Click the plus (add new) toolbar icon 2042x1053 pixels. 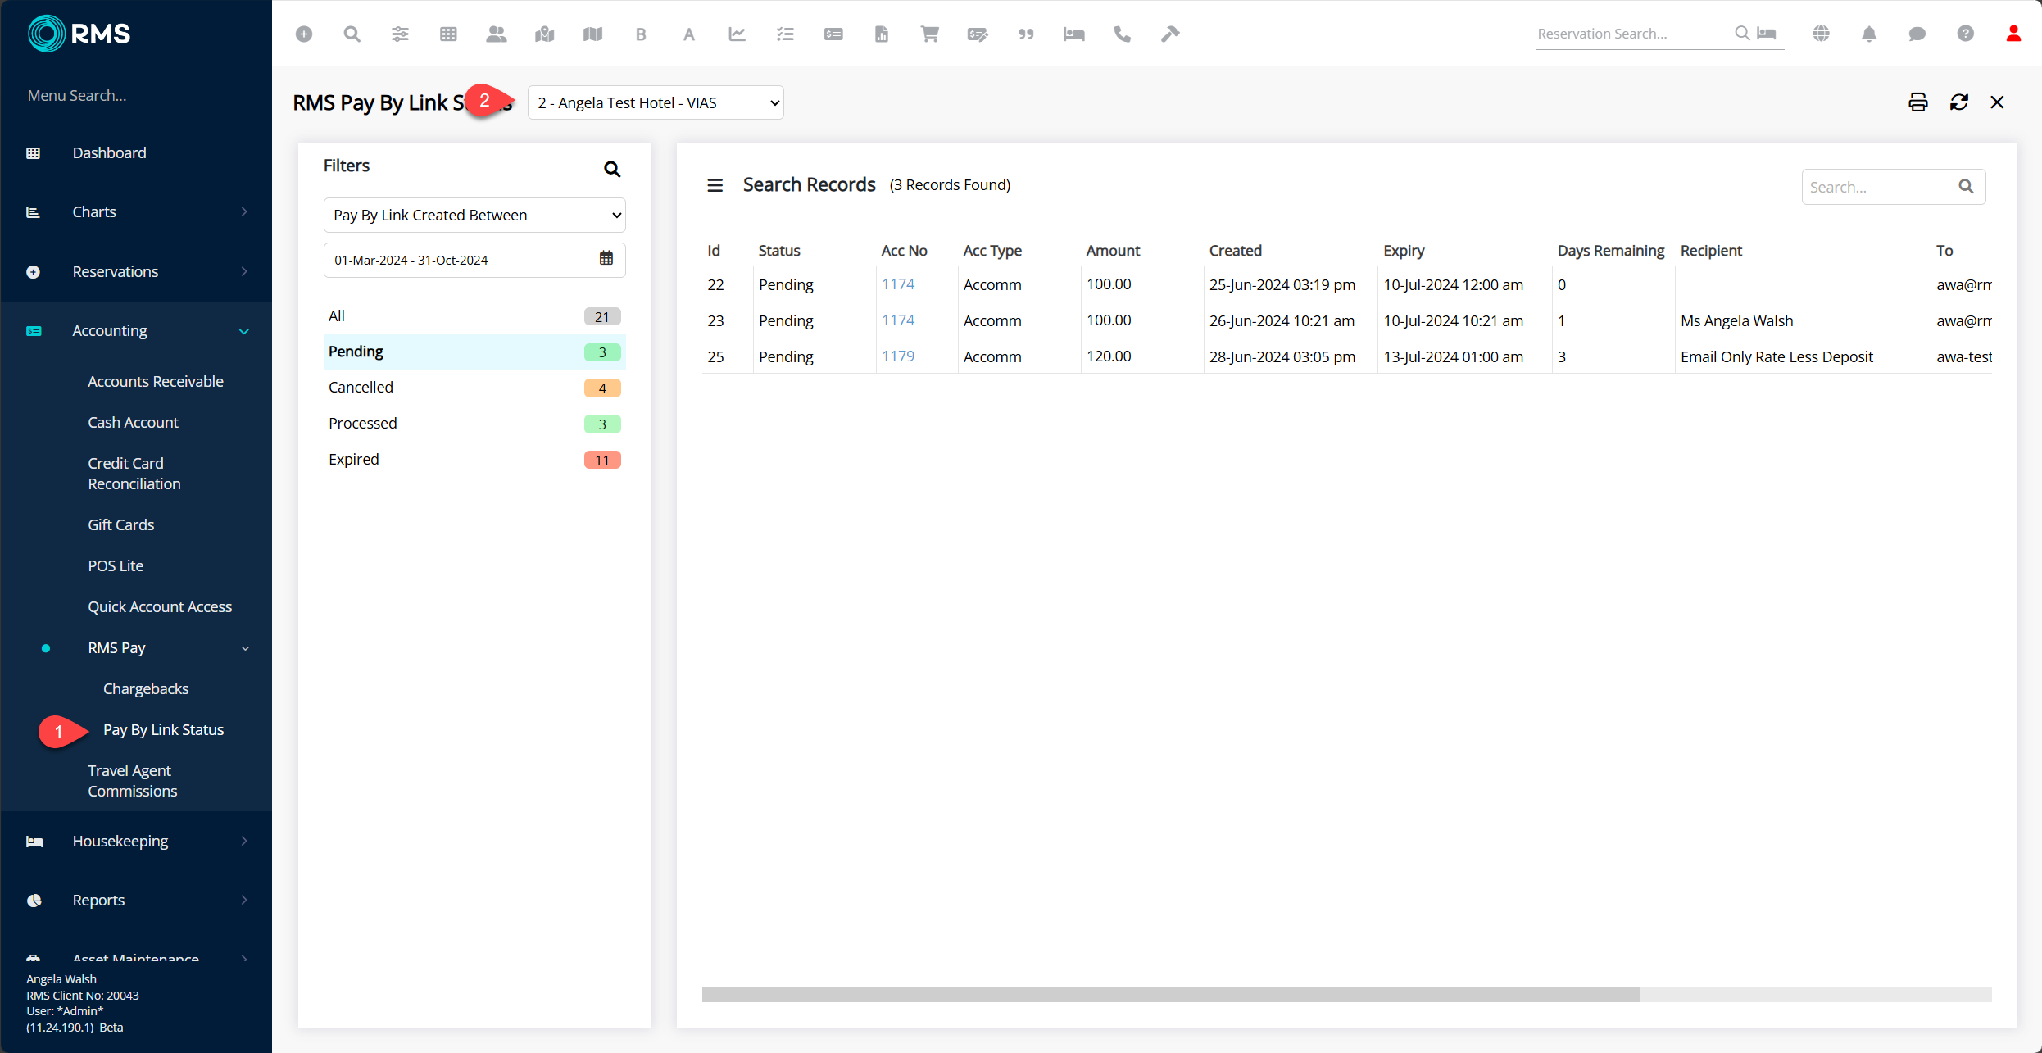tap(304, 34)
